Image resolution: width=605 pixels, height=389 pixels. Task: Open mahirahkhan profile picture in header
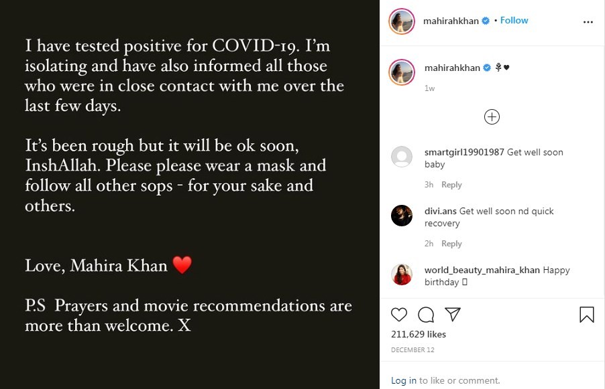401,21
